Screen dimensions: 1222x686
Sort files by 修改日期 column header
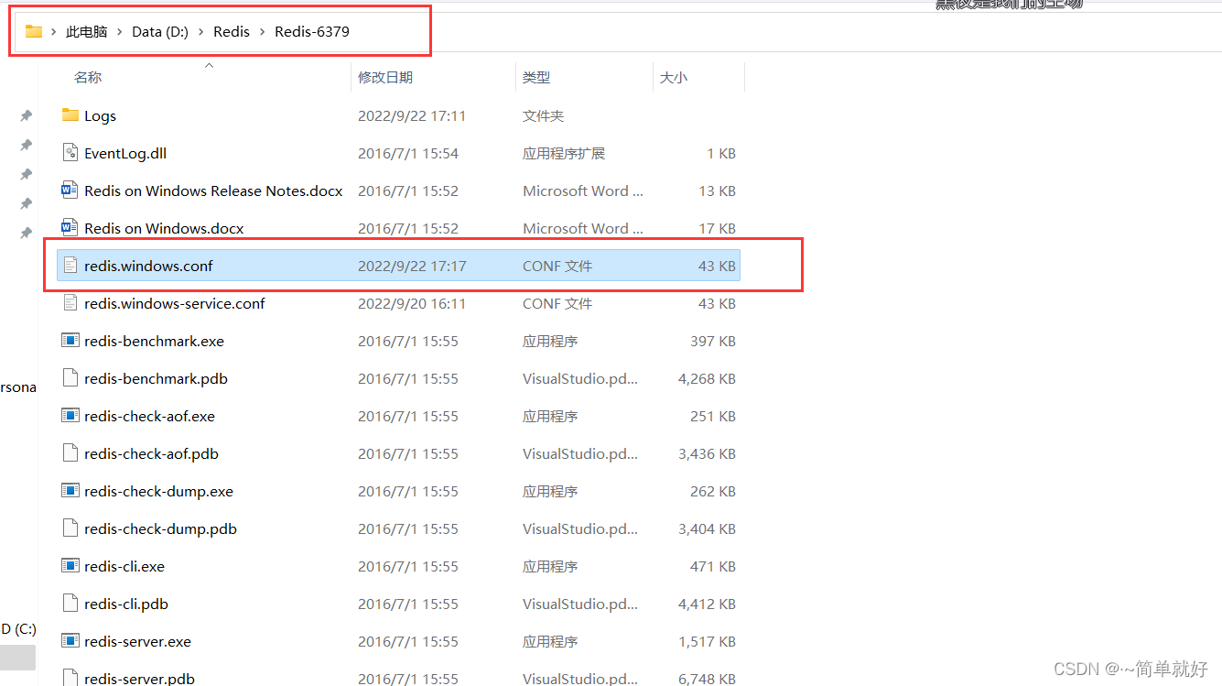point(385,78)
